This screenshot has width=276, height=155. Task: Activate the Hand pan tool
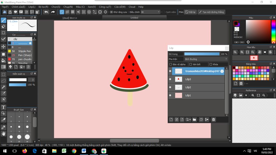(4, 133)
